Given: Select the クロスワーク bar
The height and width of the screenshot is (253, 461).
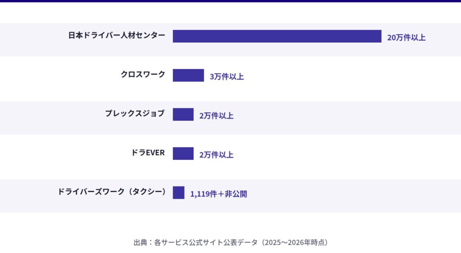Looking at the screenshot, I should pos(188,75).
